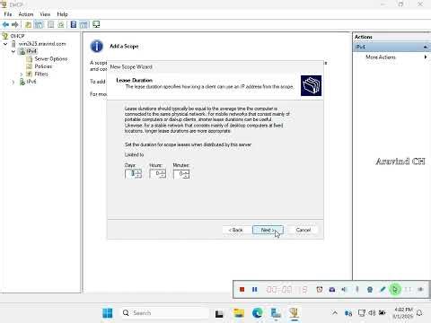Select Policies in the tree
This screenshot has width=431, height=323.
[x=43, y=66]
